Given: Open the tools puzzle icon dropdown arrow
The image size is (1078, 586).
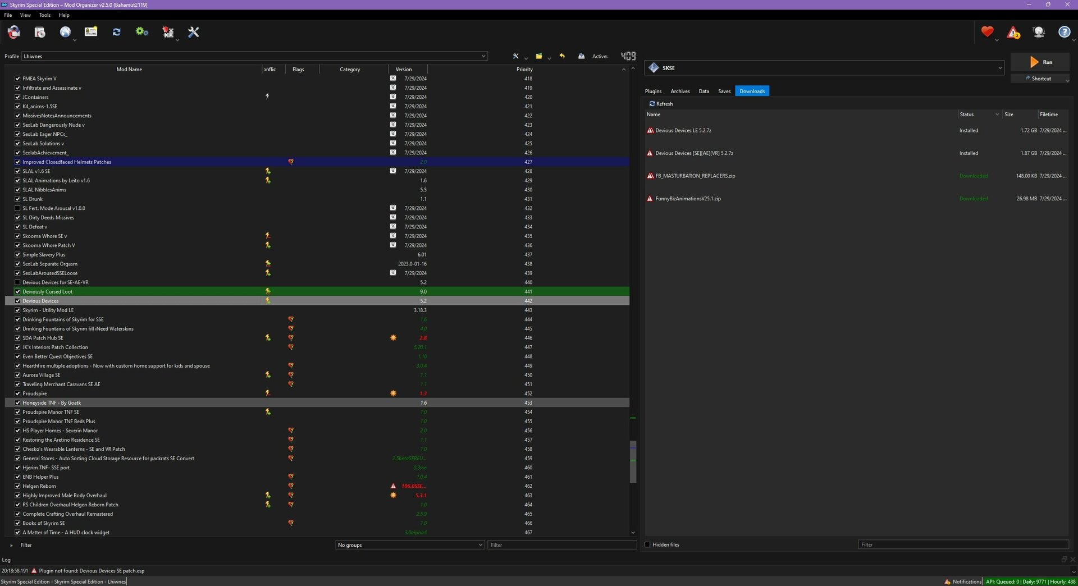Looking at the screenshot, I should point(177,40).
